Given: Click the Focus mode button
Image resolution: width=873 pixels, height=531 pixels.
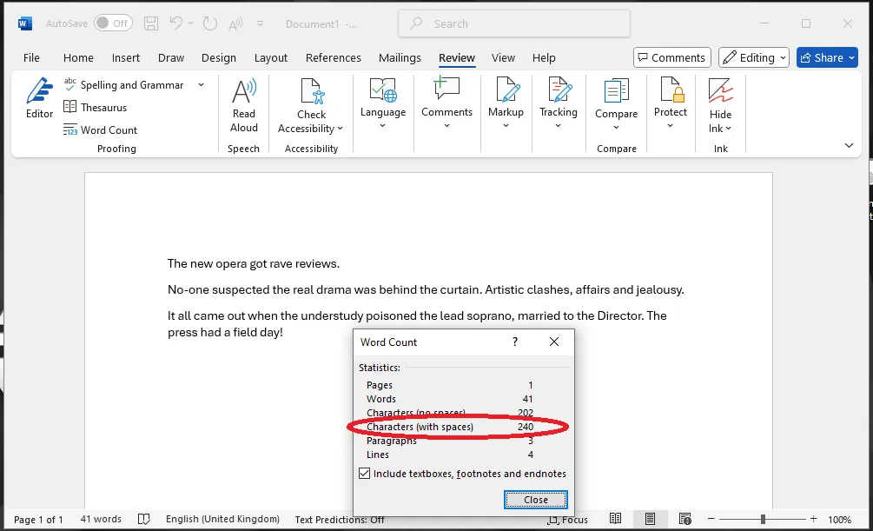Looking at the screenshot, I should click(567, 520).
